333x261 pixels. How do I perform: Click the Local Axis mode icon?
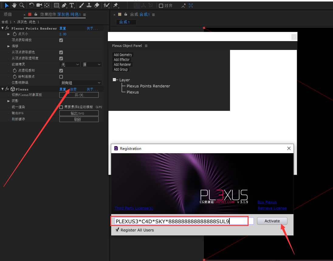(x=136, y=5)
